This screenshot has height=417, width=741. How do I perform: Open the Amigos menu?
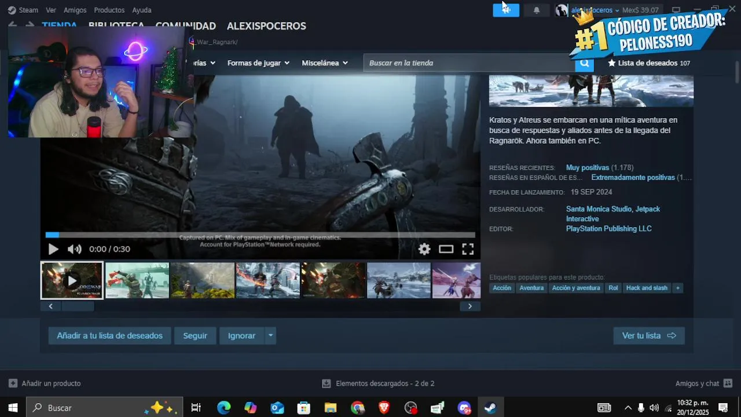(x=75, y=10)
